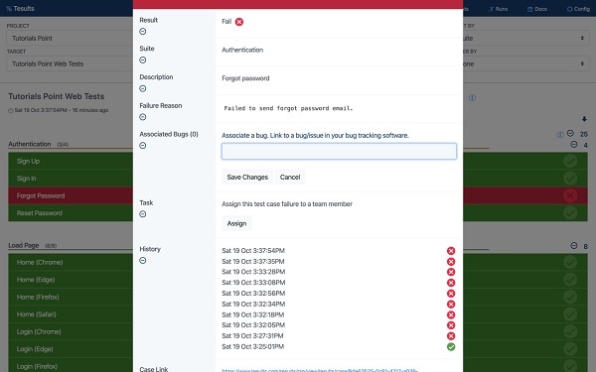Assign this failure to a team member
This screenshot has height=372, width=596.
[236, 223]
